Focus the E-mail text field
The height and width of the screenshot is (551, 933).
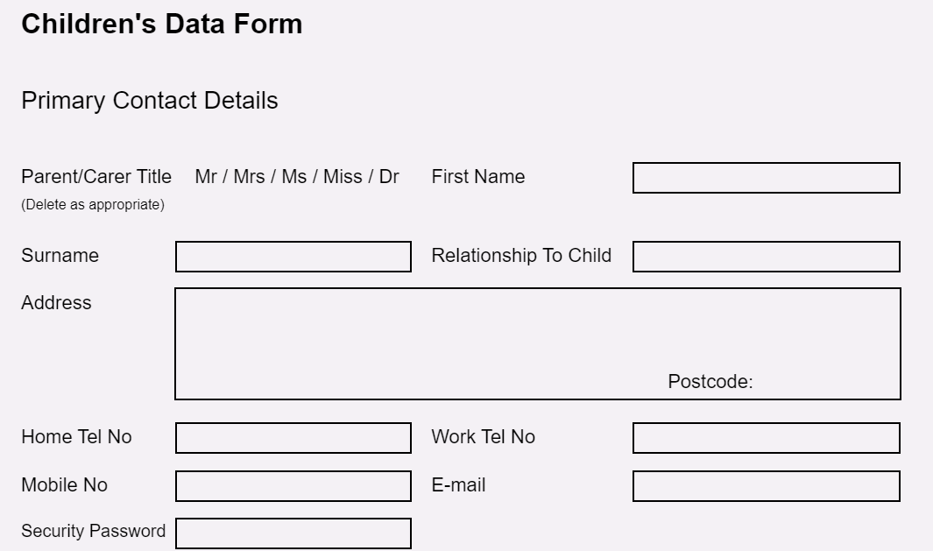(767, 486)
